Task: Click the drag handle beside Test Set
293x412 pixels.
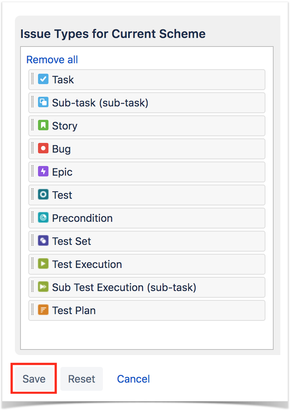Action: [x=33, y=241]
